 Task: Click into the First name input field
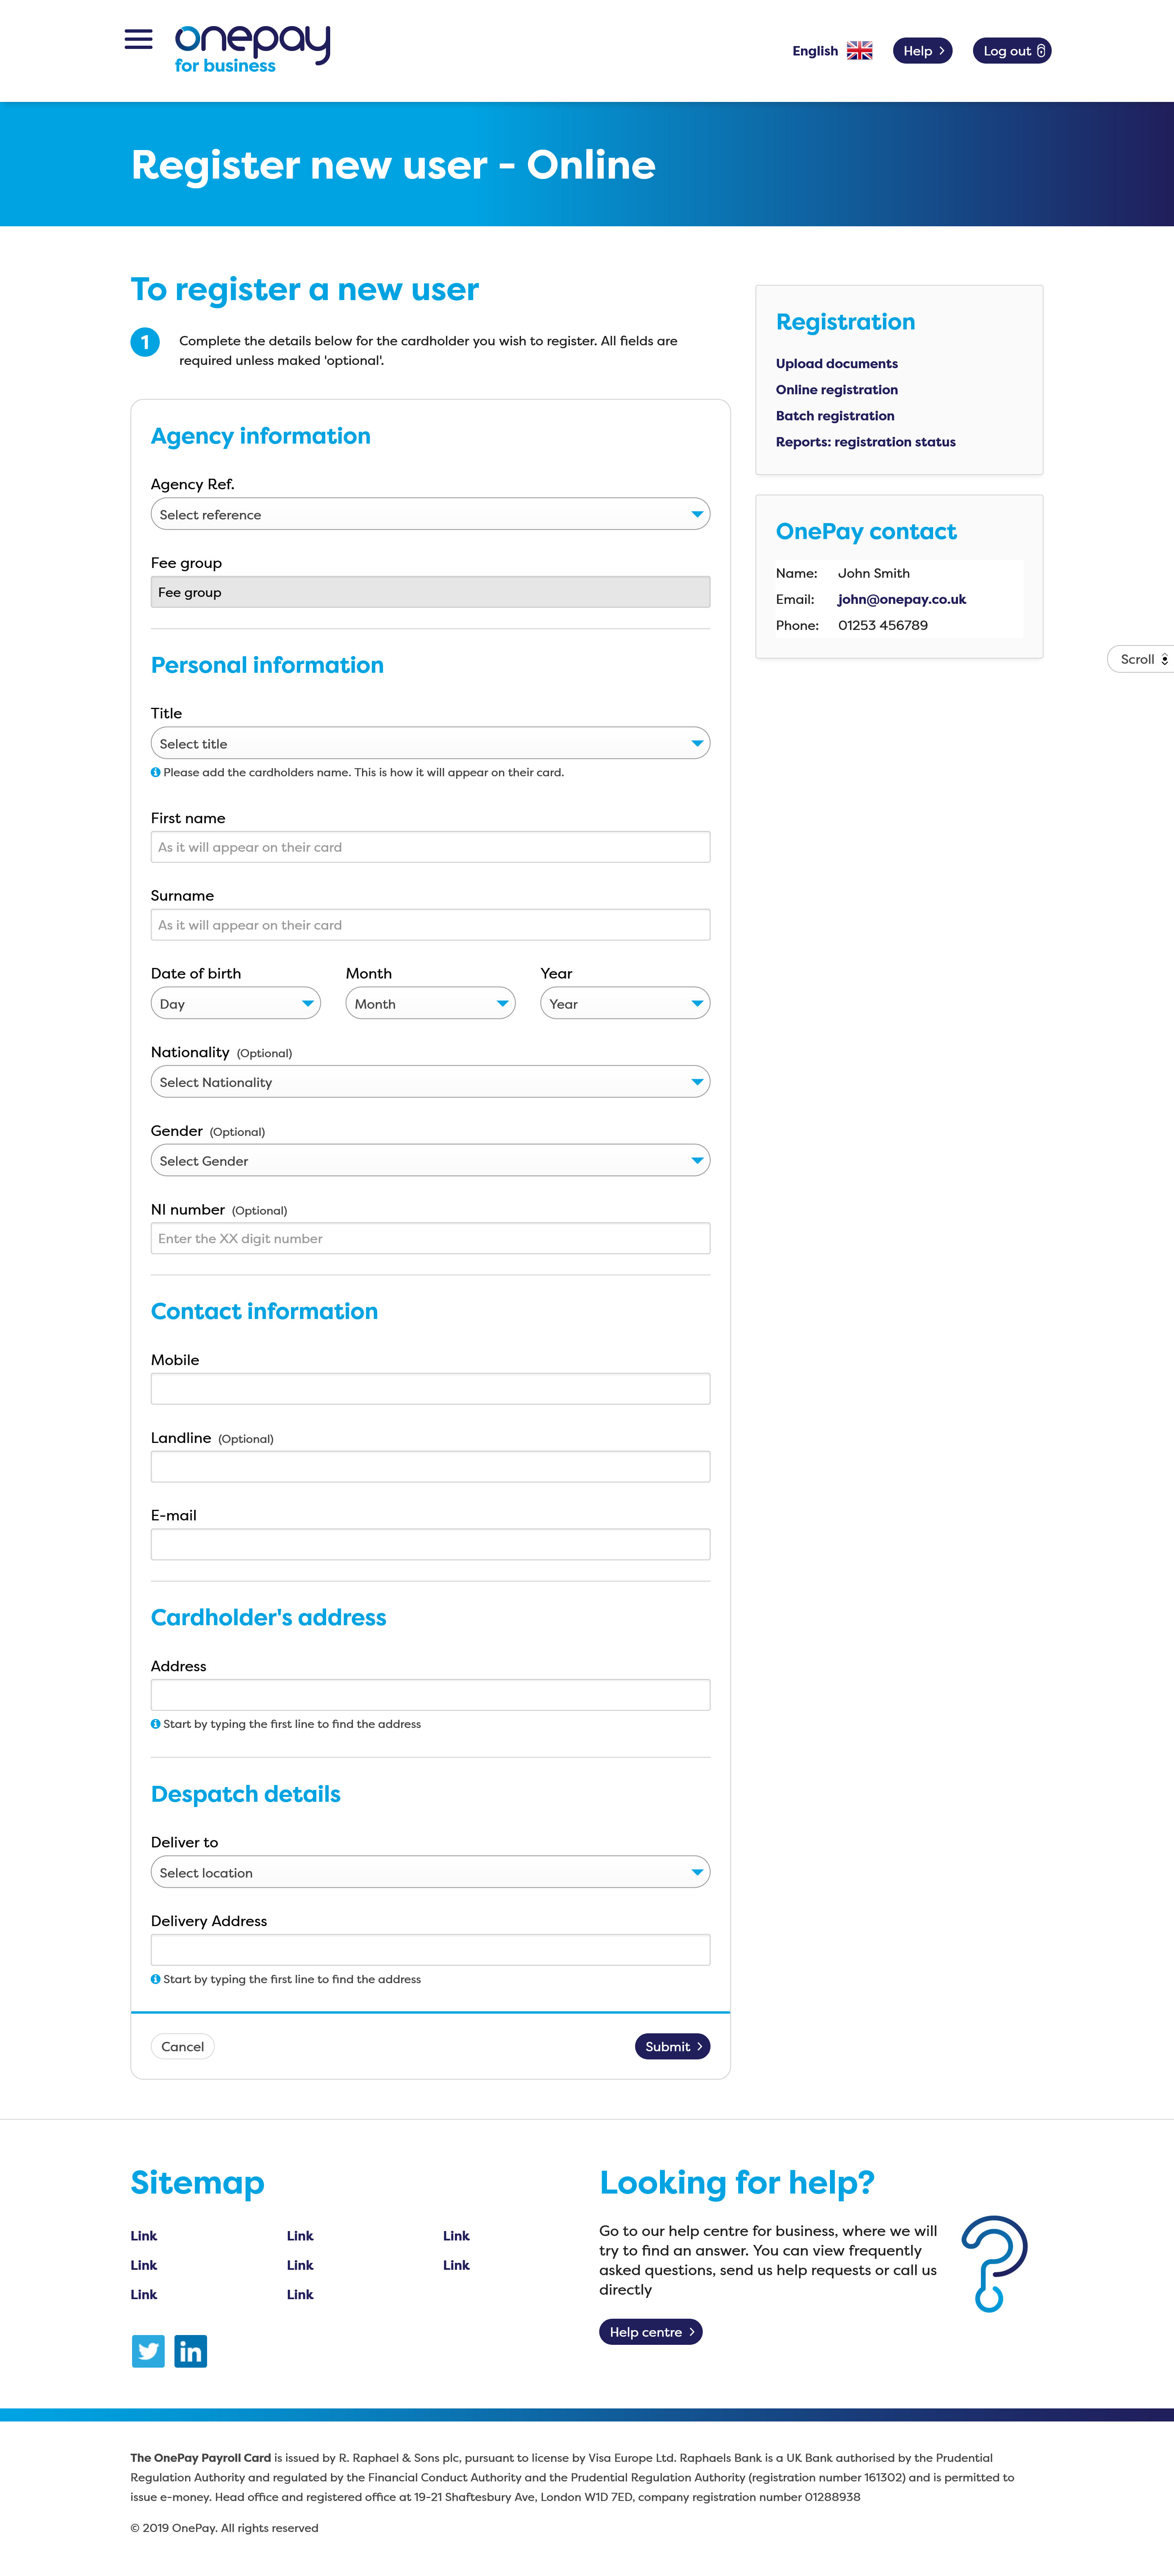430,847
